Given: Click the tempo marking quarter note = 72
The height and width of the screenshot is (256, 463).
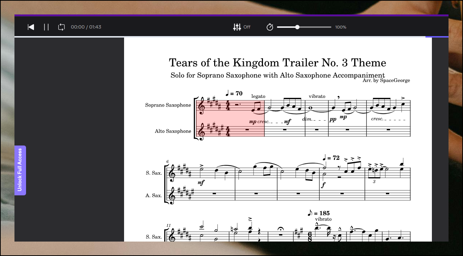Looking at the screenshot, I should pyautogui.click(x=331, y=158).
